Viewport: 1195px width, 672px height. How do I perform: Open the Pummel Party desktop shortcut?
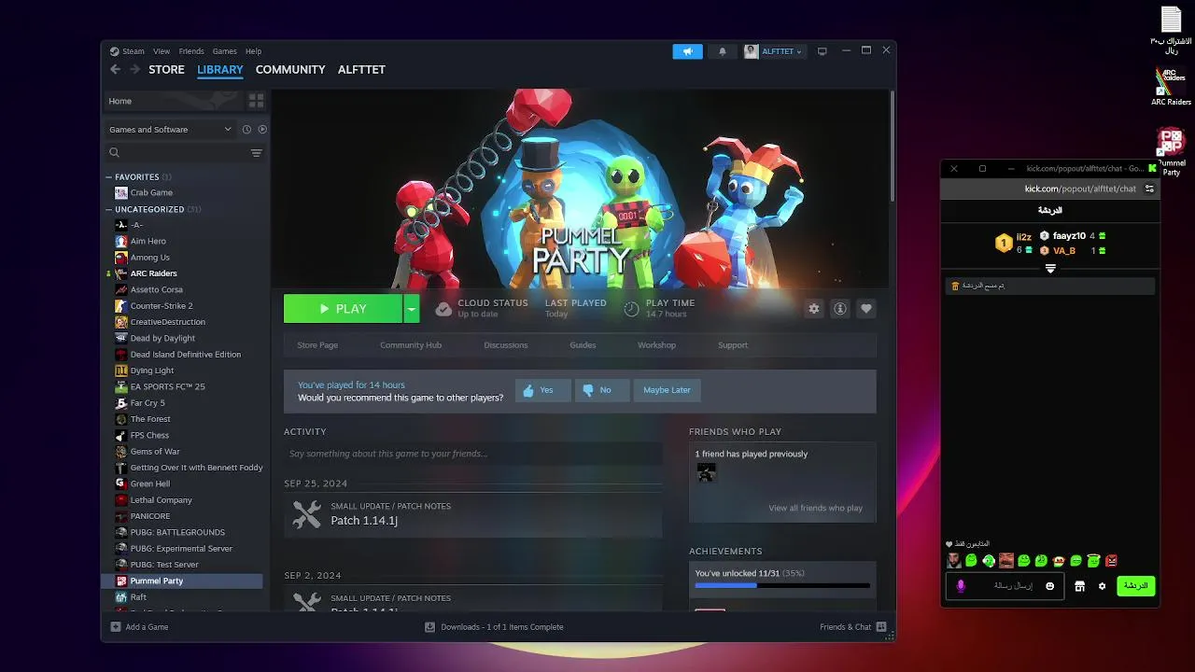(x=1171, y=152)
